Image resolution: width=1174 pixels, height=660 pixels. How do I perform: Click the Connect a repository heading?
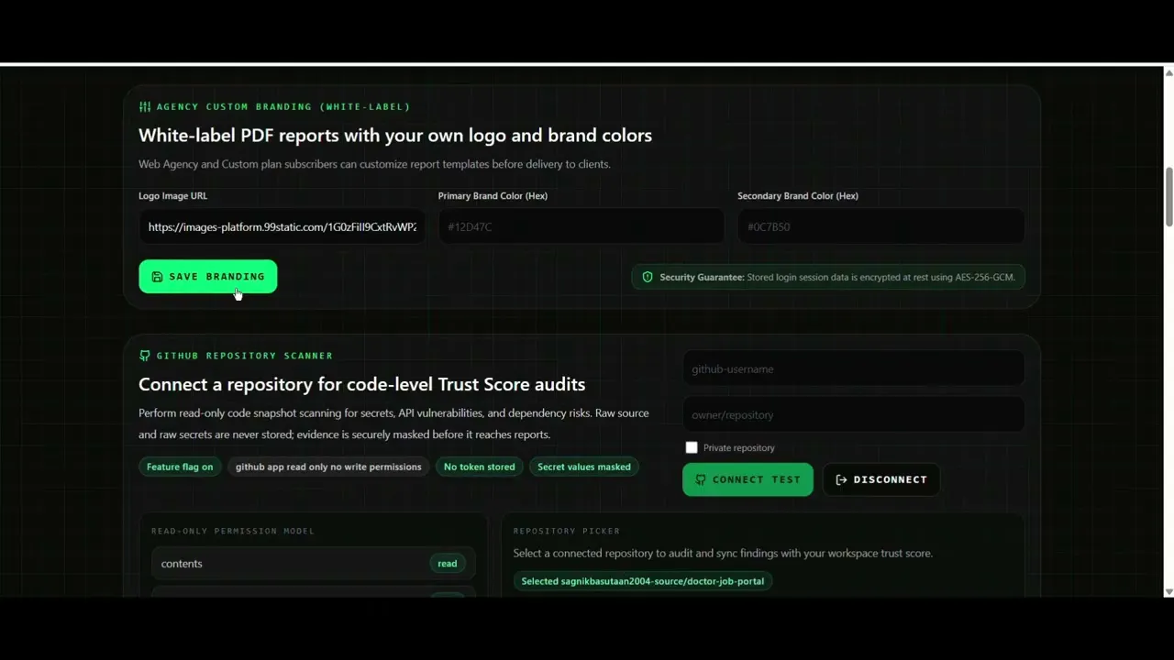361,384
